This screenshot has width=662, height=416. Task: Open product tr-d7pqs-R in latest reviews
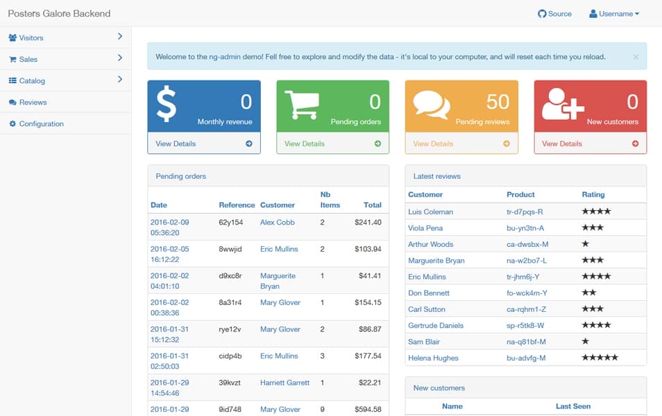point(525,212)
